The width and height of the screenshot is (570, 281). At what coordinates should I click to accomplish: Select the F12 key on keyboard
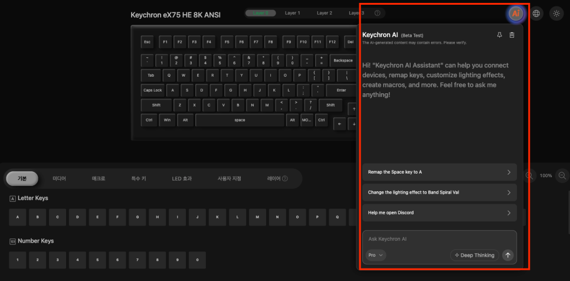332,42
